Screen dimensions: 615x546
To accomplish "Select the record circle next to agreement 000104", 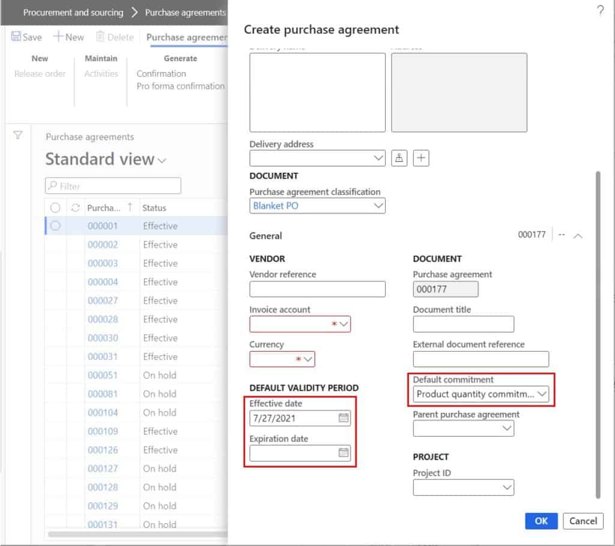I will [x=55, y=412].
